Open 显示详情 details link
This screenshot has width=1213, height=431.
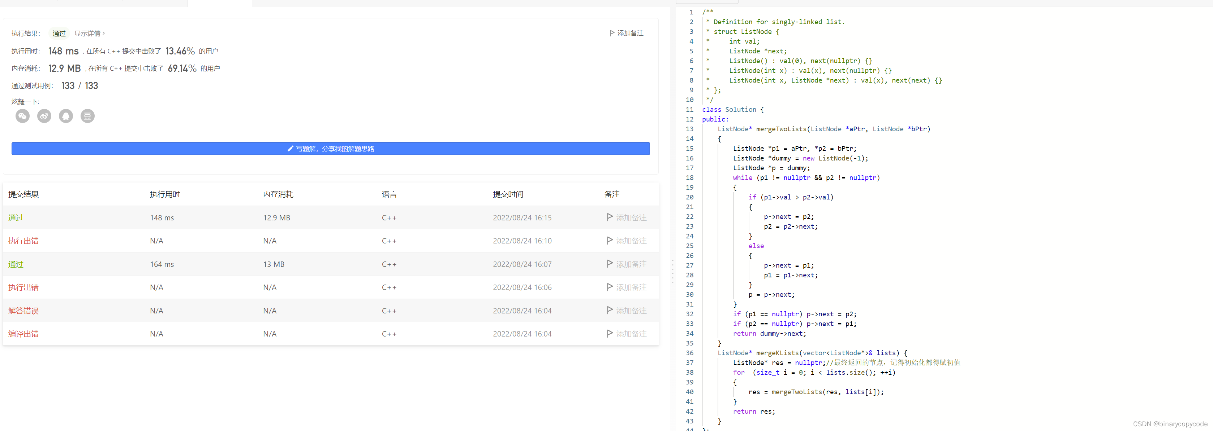[x=90, y=34]
